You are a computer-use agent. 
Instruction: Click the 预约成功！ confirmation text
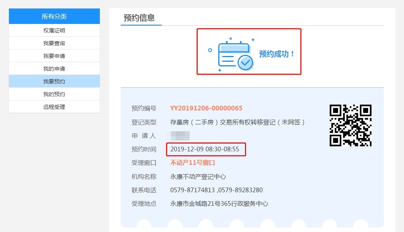(x=277, y=54)
